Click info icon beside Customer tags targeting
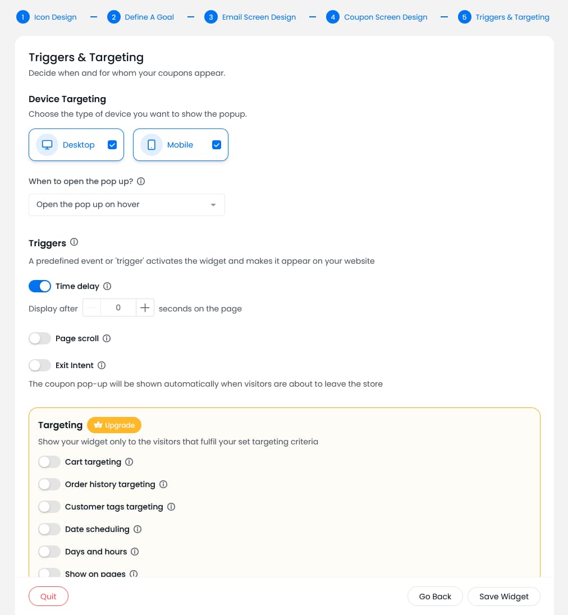The height and width of the screenshot is (615, 568). pyautogui.click(x=171, y=507)
